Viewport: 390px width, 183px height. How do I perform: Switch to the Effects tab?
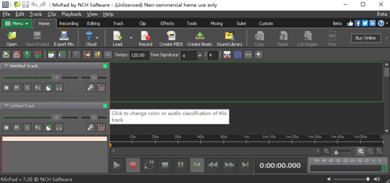point(167,24)
